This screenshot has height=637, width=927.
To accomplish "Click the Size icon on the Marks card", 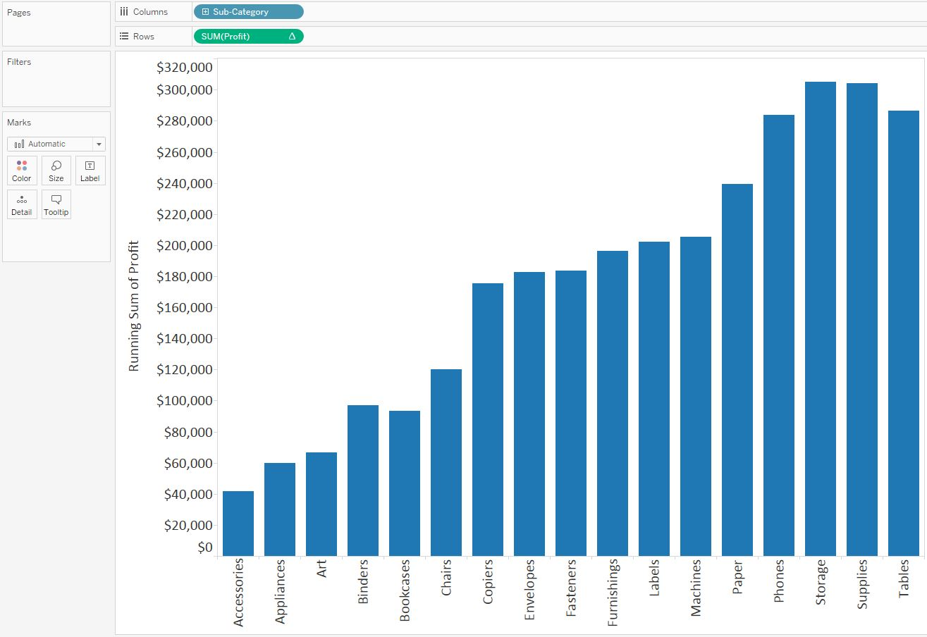I will tap(56, 170).
